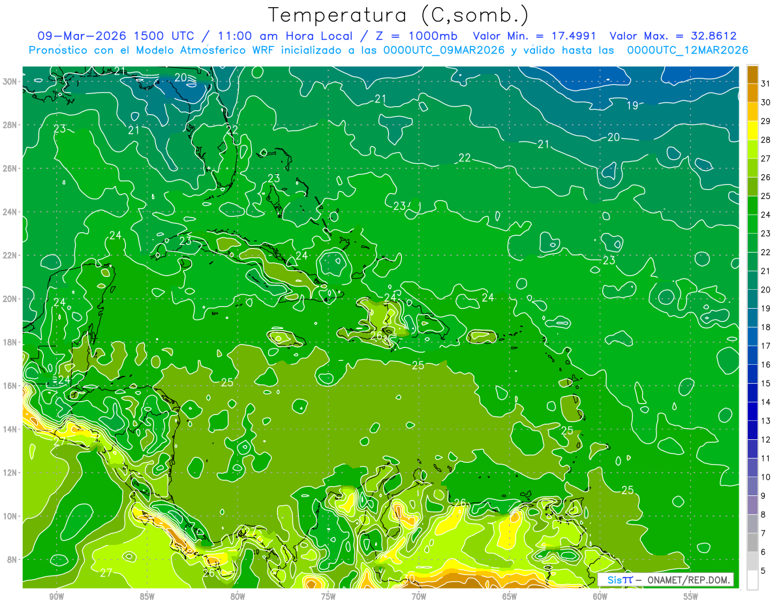The height and width of the screenshot is (605, 783).
Task: Select 'Valor Min. = 17.4991' in header
Action: pos(534,36)
